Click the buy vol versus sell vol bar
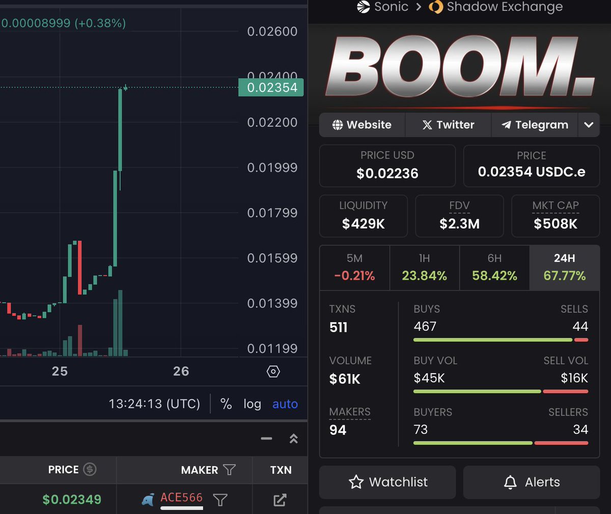611x514 pixels. 501,391
